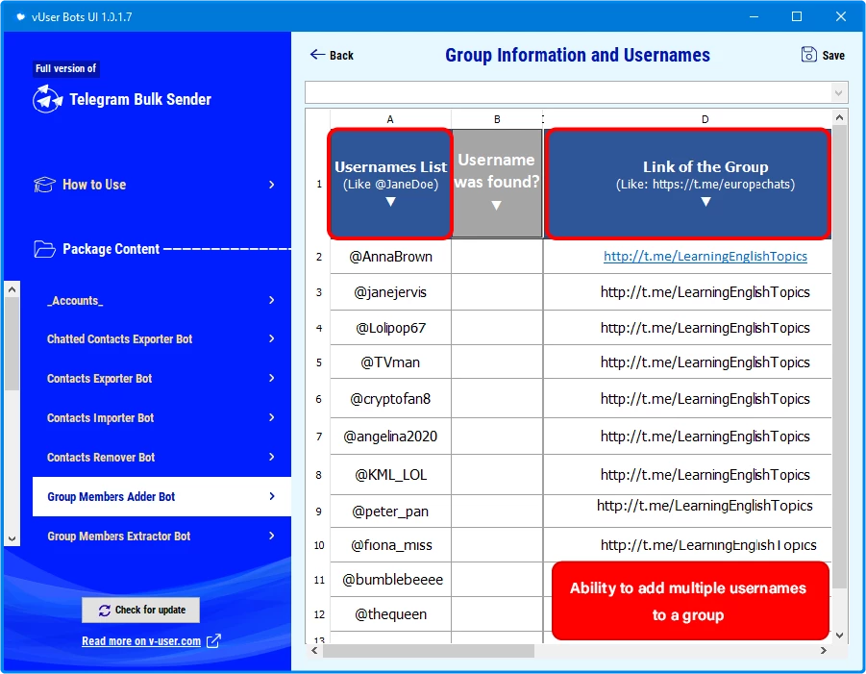Click the Back button label
This screenshot has height=674, width=866.
click(341, 55)
